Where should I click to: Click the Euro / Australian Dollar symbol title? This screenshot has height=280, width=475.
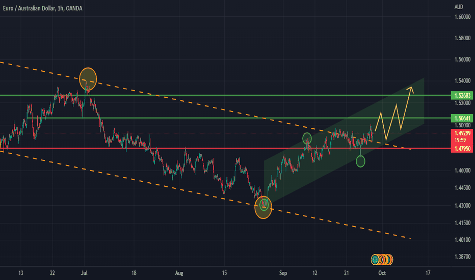(29, 8)
